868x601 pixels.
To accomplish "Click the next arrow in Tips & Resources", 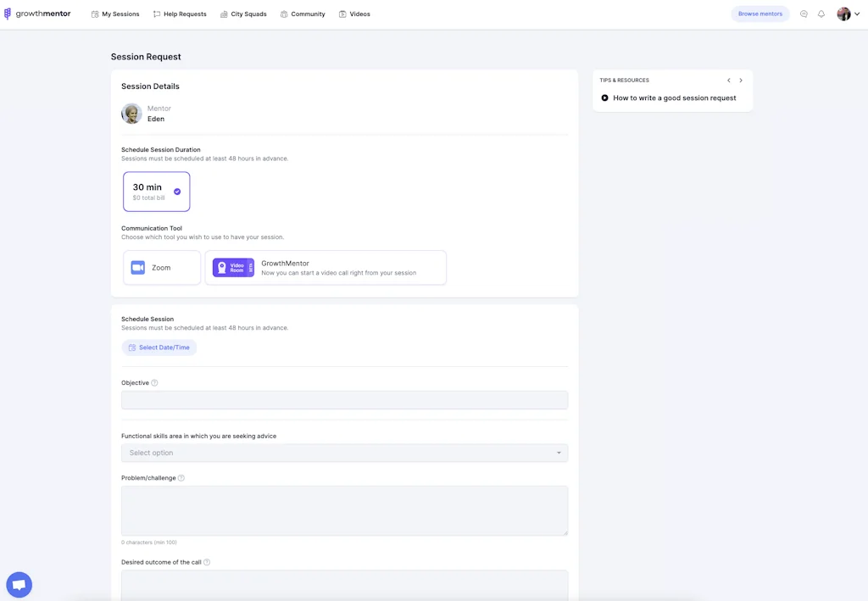I will [x=741, y=80].
